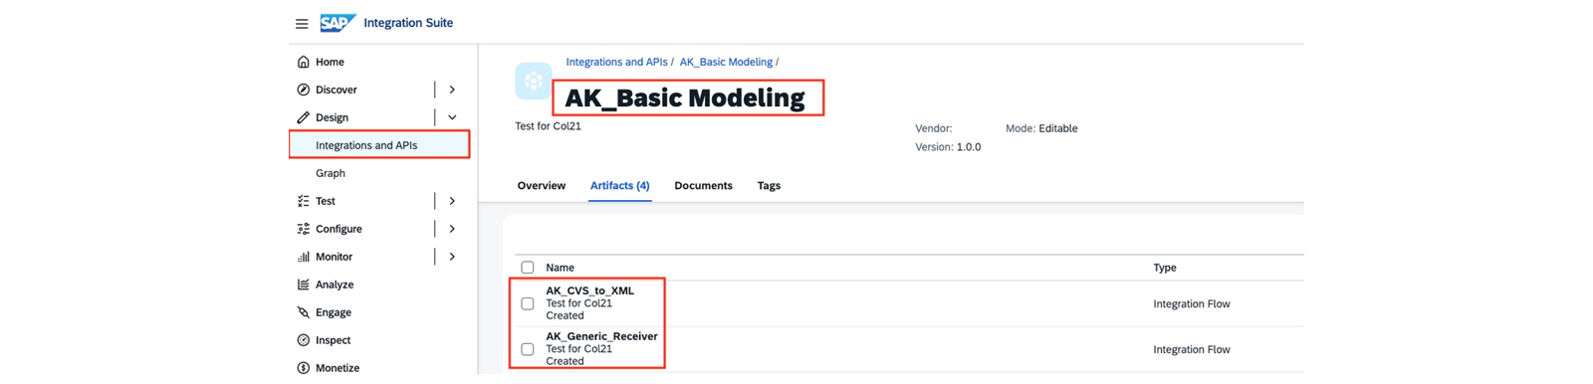Click the Design pencil icon
Viewport: 1593px width, 384px height.
303,117
